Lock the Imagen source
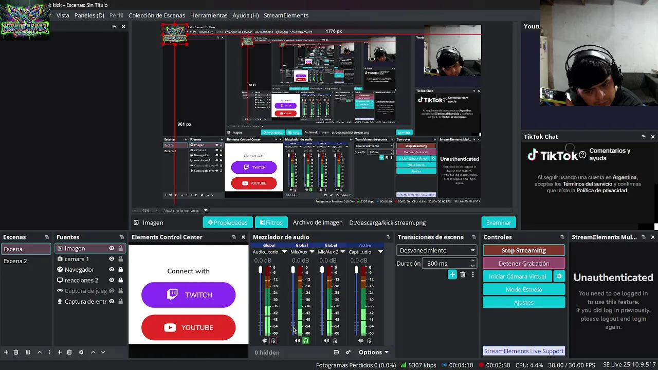Screen dimensions: 658x370 (121, 248)
